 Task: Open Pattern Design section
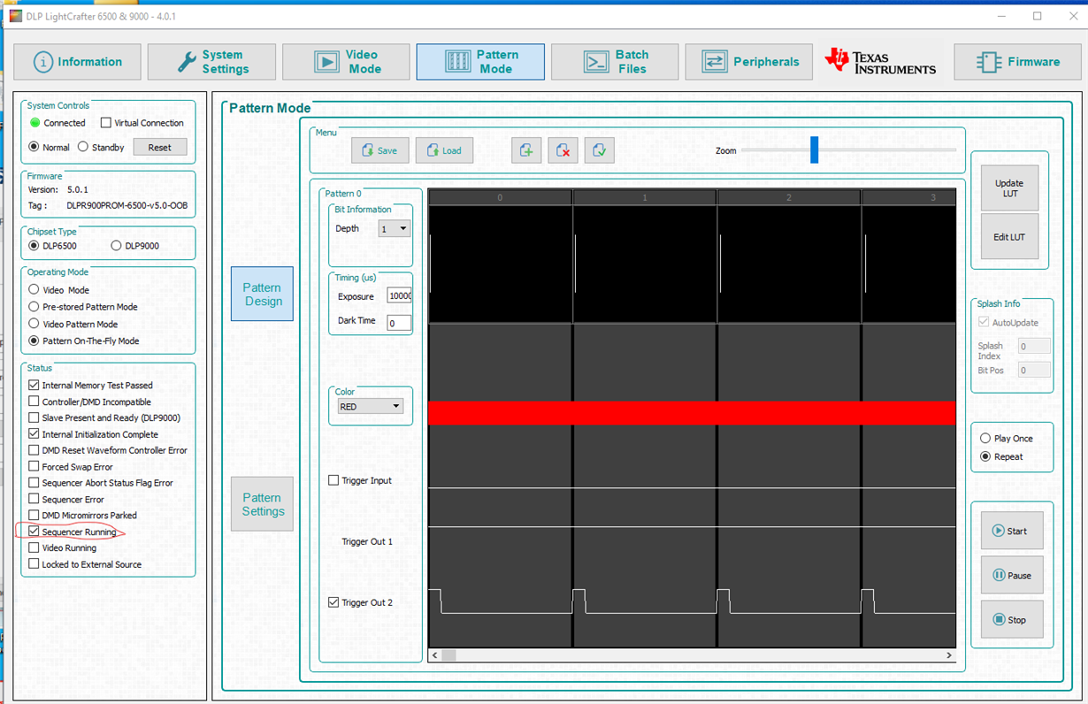pyautogui.click(x=262, y=294)
